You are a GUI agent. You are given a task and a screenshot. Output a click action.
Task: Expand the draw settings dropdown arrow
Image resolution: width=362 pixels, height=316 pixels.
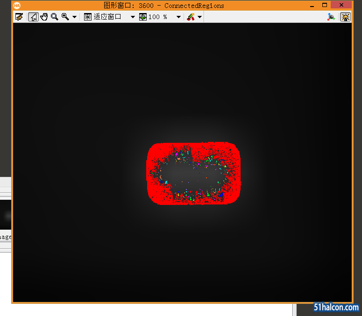pos(200,17)
